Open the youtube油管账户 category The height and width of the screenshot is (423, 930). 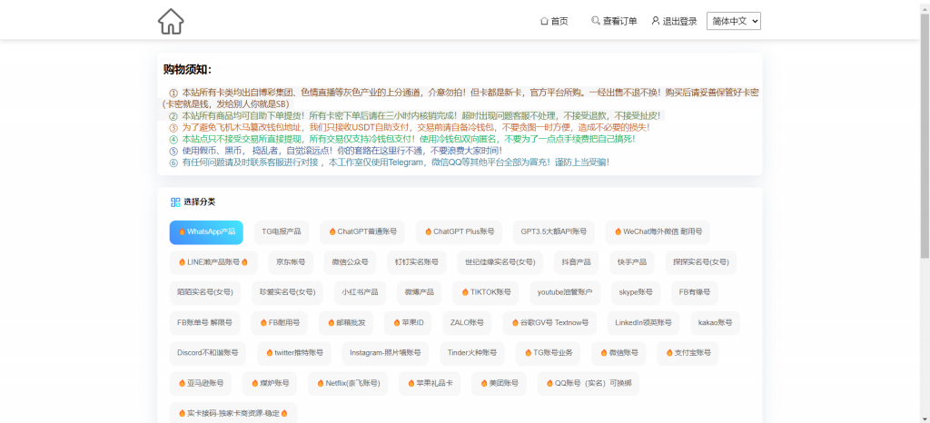[565, 292]
